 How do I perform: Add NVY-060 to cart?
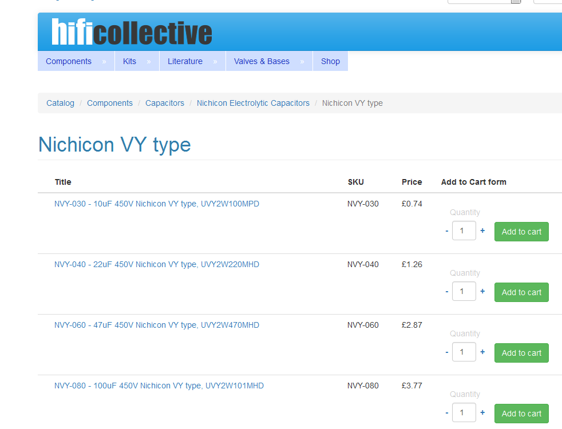521,353
